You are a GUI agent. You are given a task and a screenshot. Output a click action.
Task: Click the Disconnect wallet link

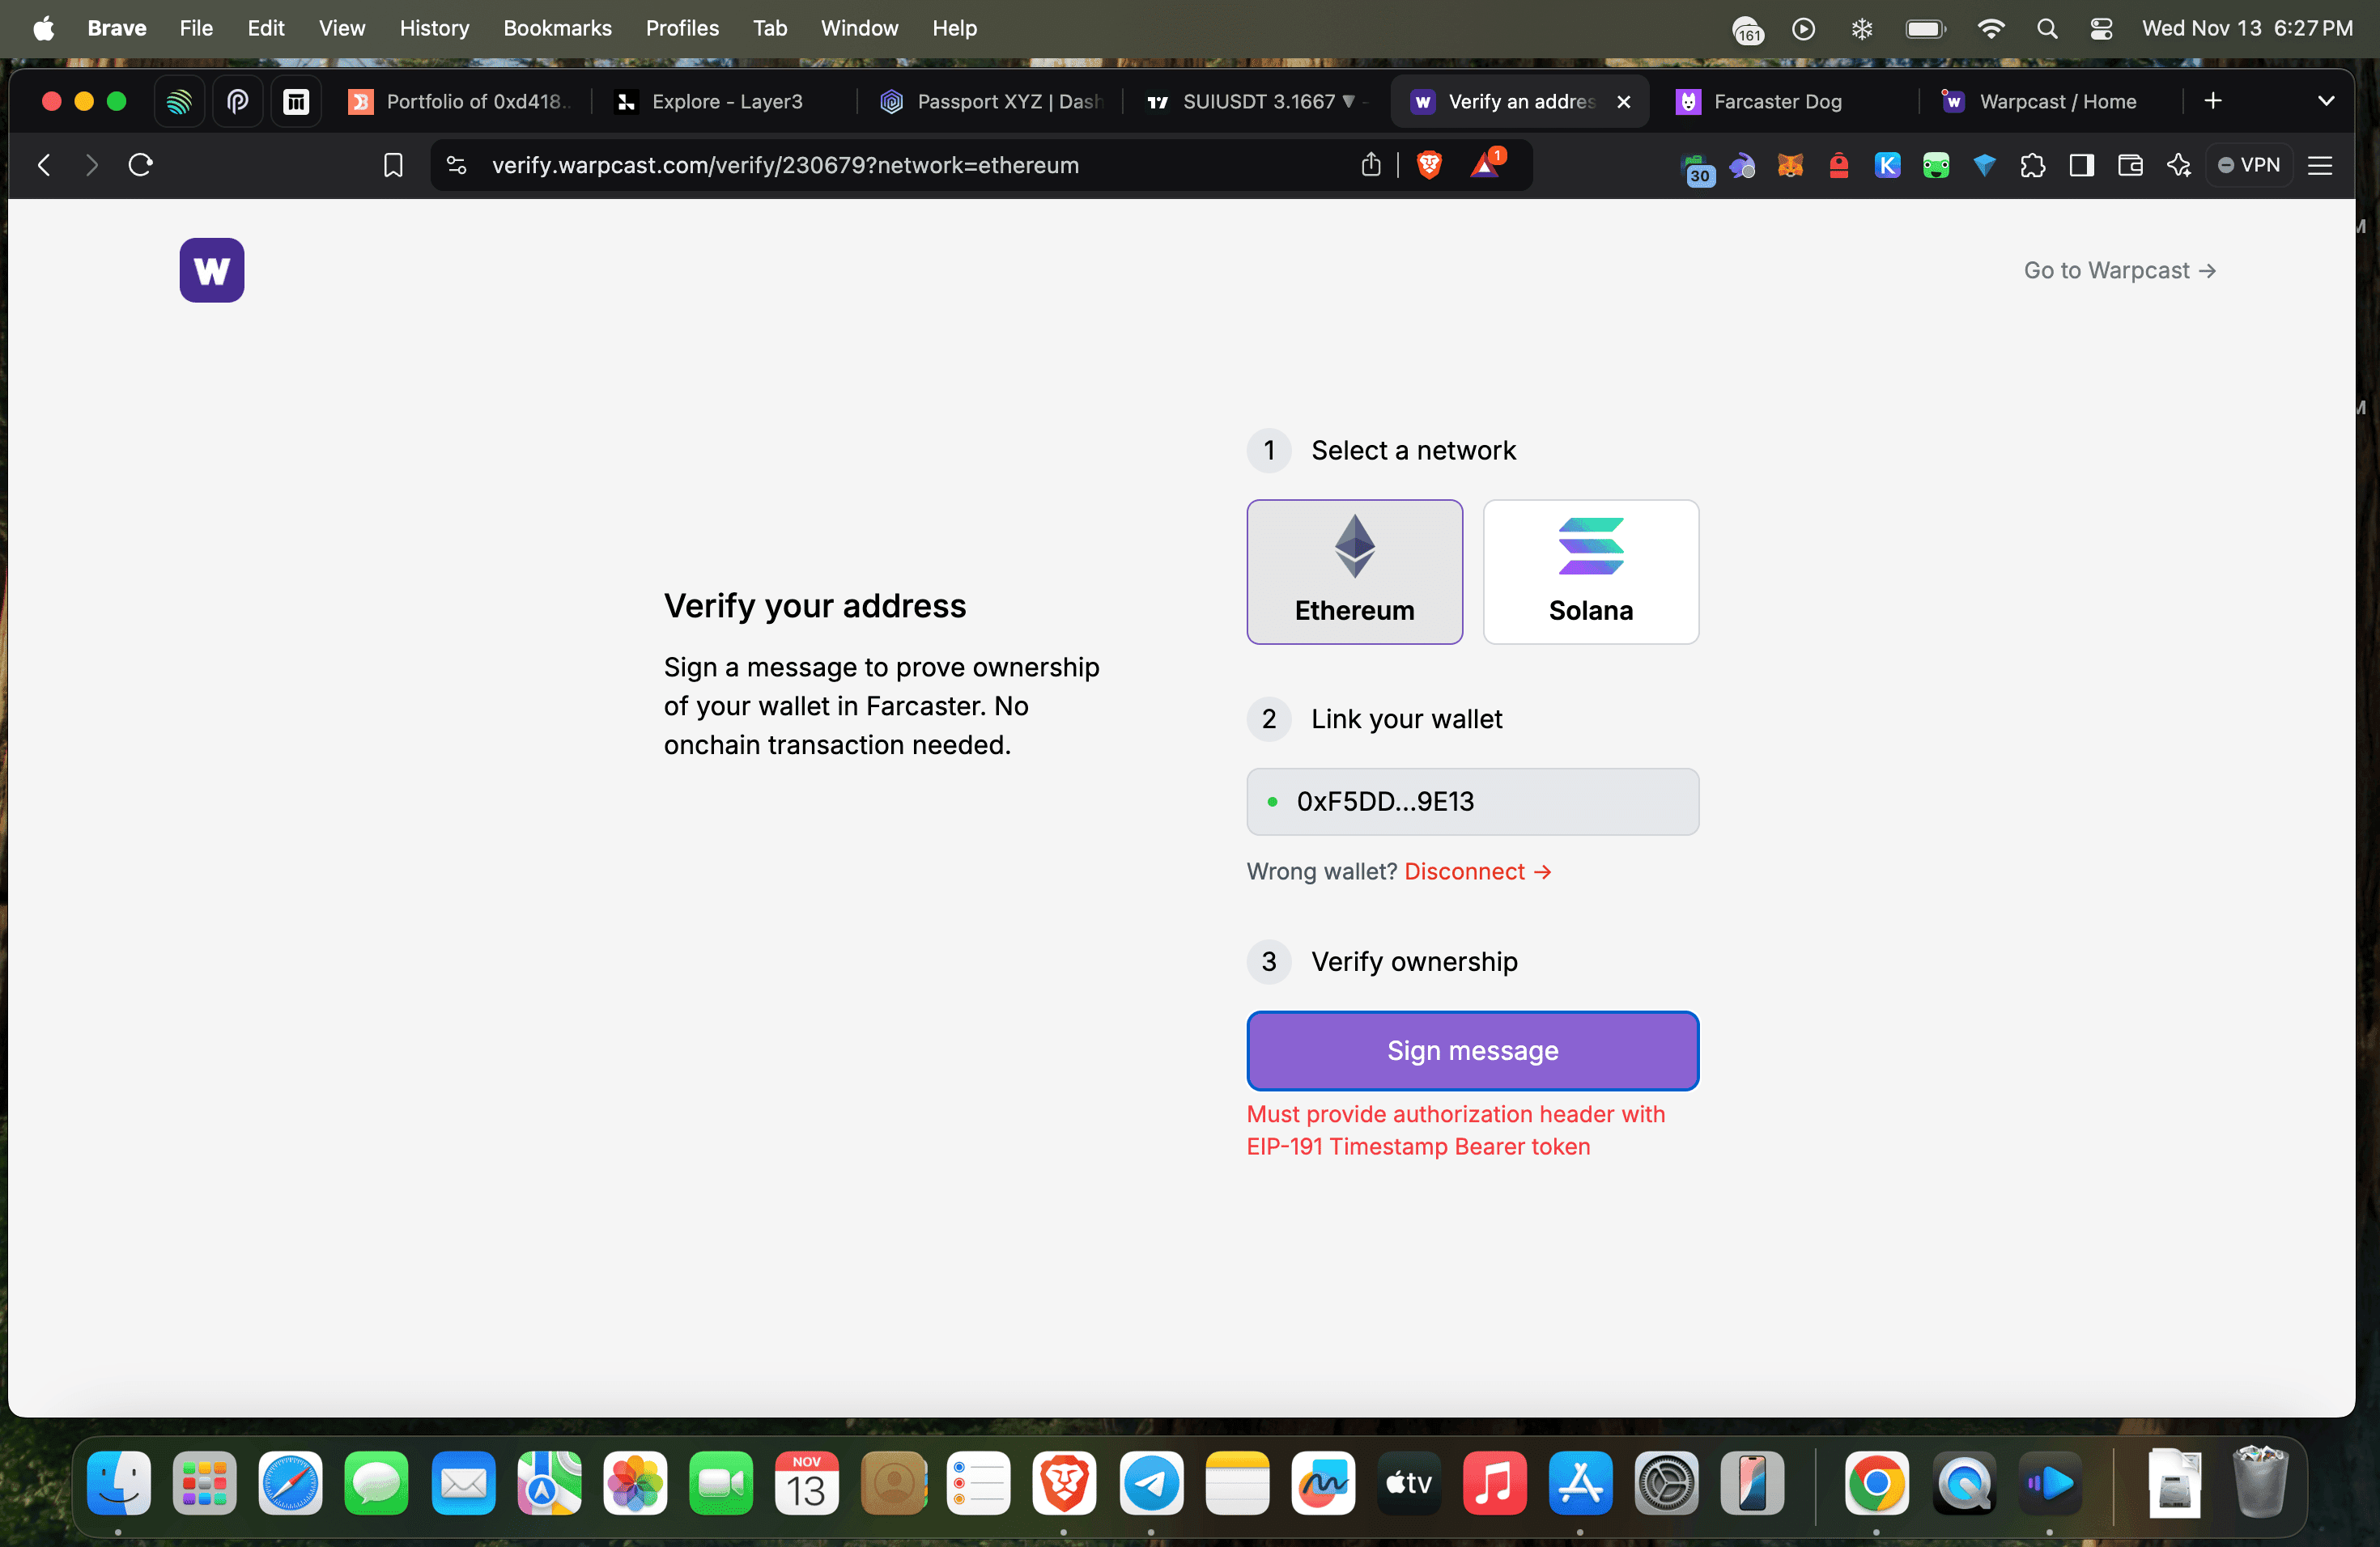(x=1477, y=871)
